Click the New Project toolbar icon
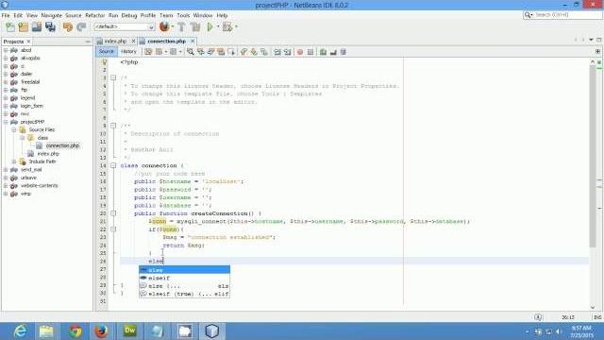The width and height of the screenshot is (604, 340). coord(23,27)
